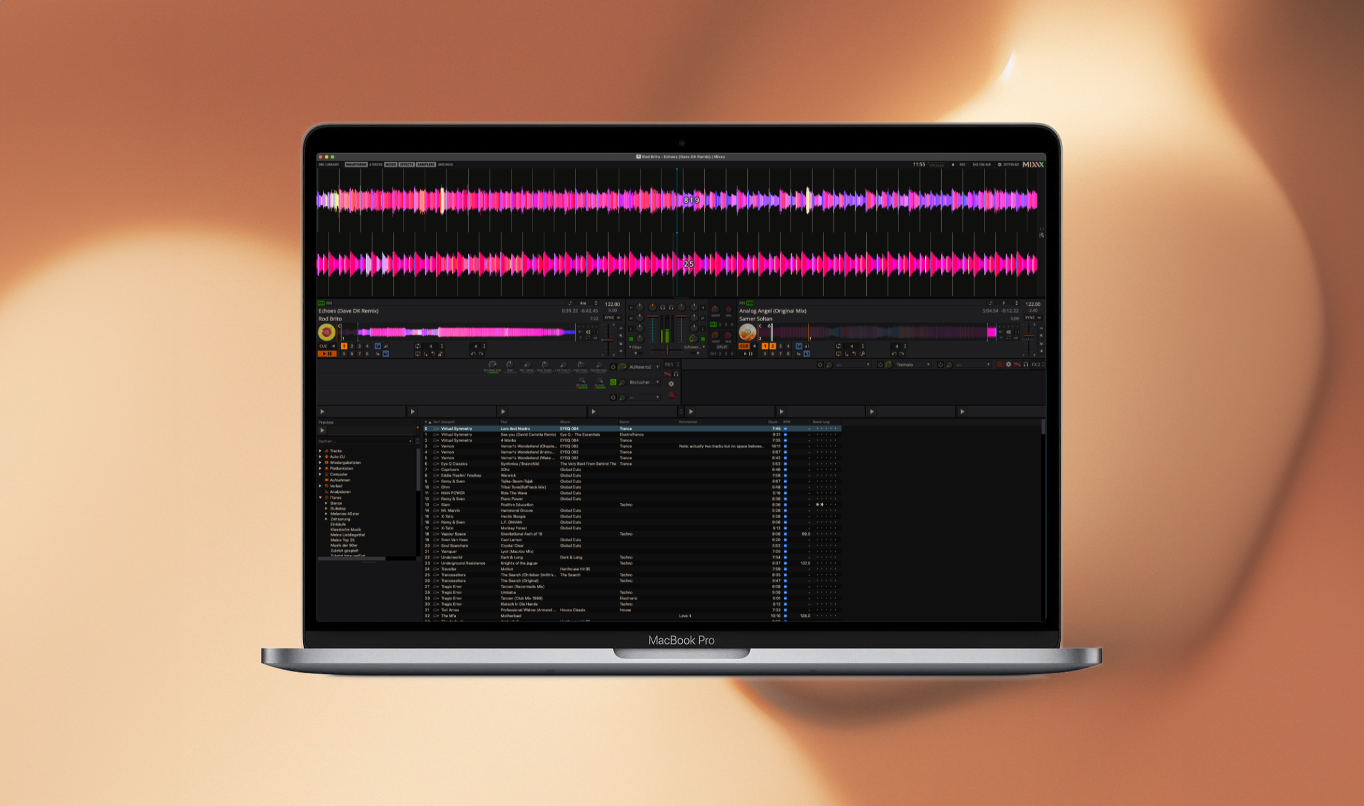The width and height of the screenshot is (1364, 806).
Task: Open the Settings gear in the top bar
Action: [999, 165]
